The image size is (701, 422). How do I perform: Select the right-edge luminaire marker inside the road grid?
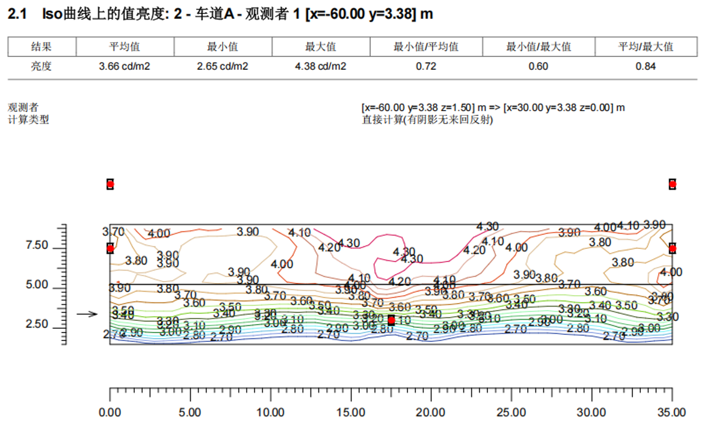(x=672, y=248)
